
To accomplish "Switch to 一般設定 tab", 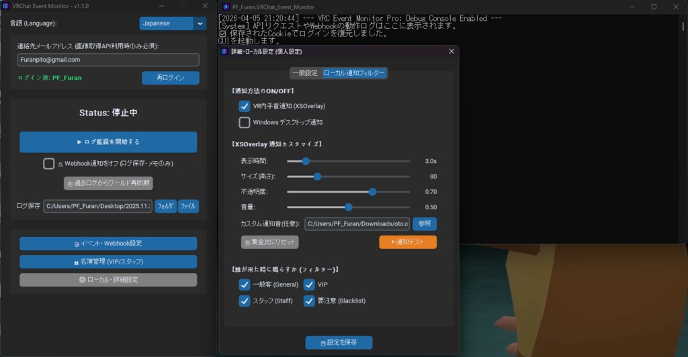I will pyautogui.click(x=305, y=73).
